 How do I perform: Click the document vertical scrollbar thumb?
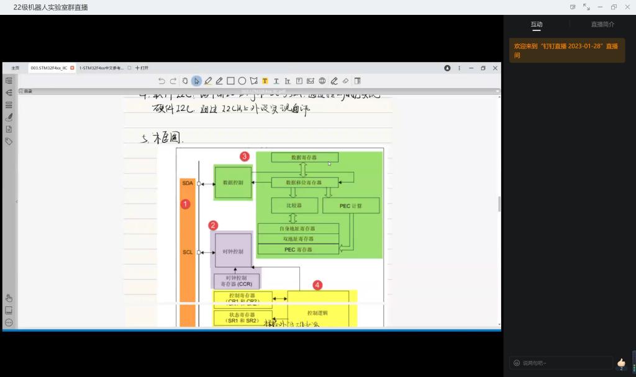coord(499,203)
